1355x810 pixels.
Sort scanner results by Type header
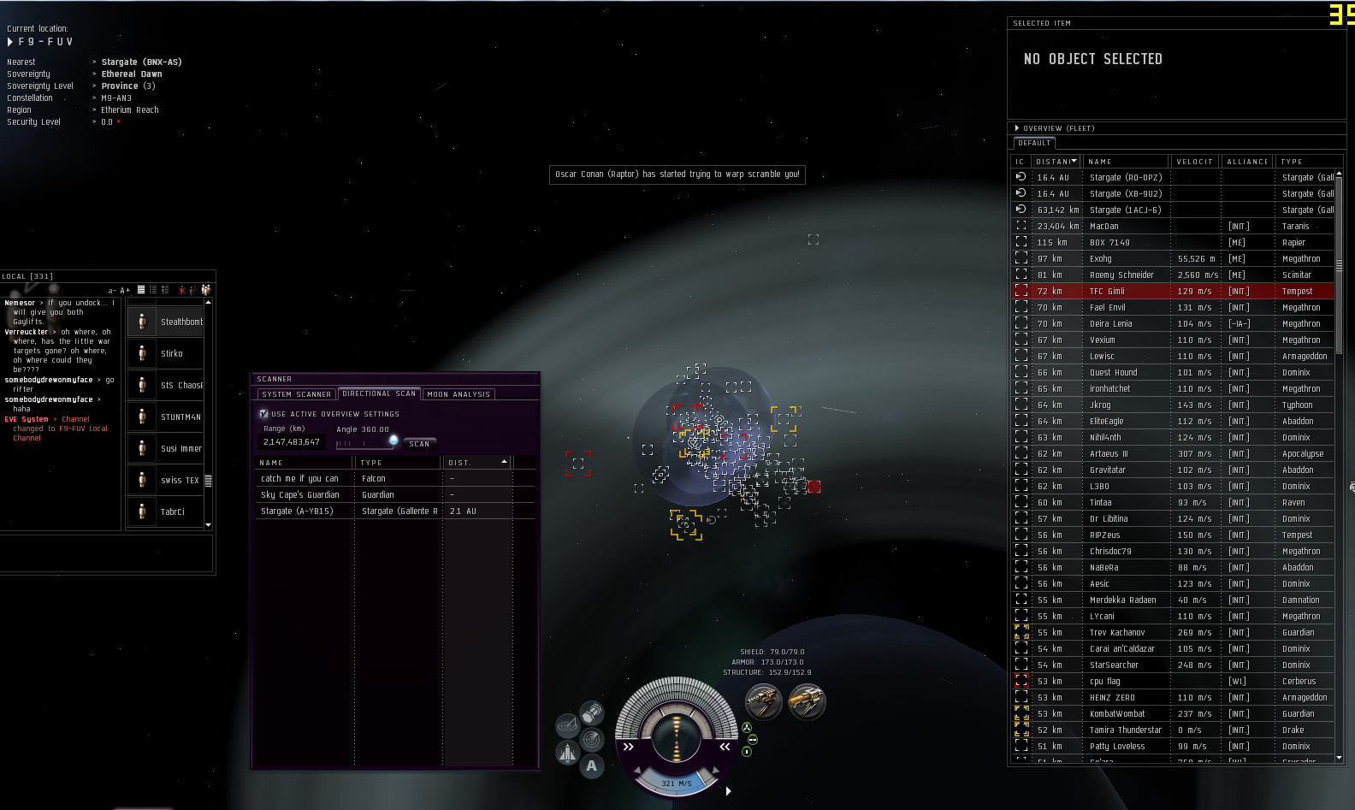(x=399, y=463)
